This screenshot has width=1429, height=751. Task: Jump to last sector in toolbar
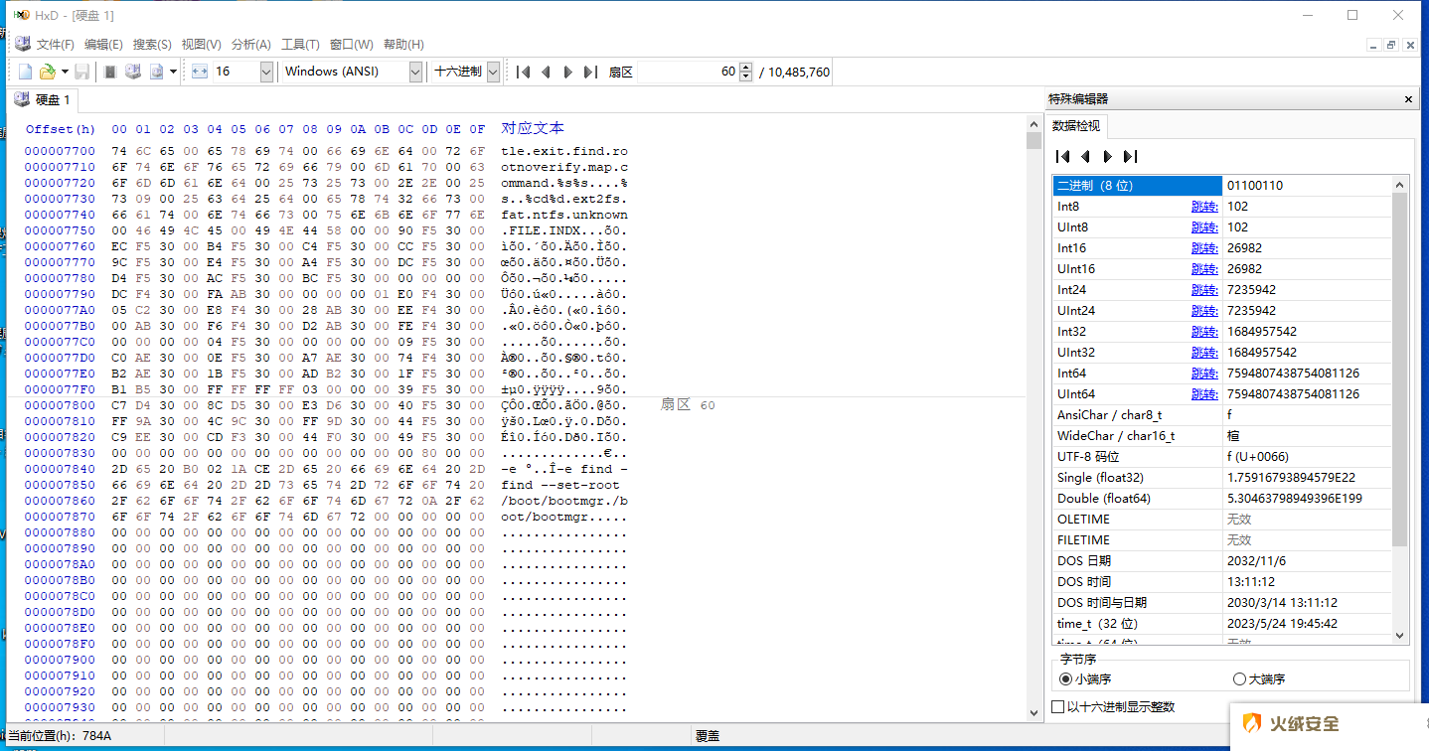(590, 72)
